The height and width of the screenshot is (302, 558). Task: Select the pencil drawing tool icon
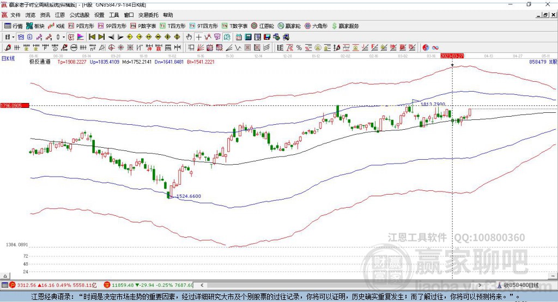point(8,47)
